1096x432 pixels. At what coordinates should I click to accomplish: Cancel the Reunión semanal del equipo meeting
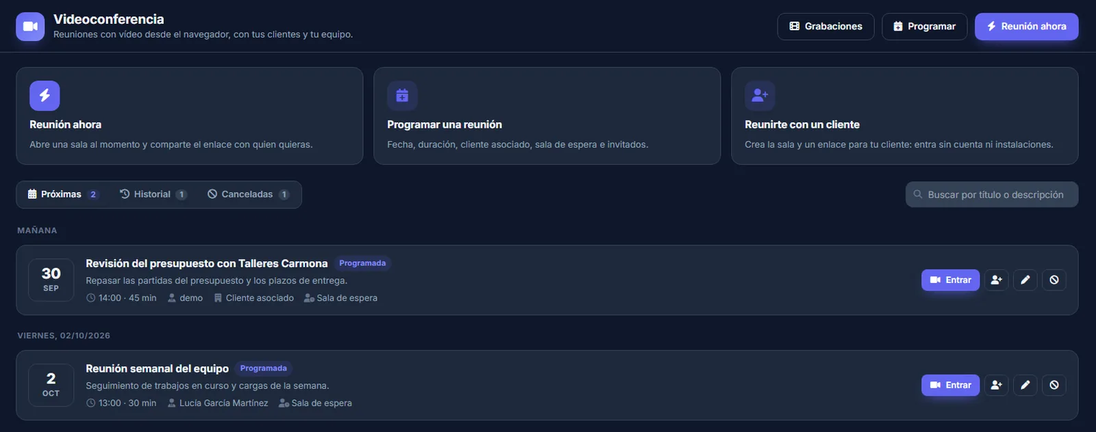[1054, 385]
